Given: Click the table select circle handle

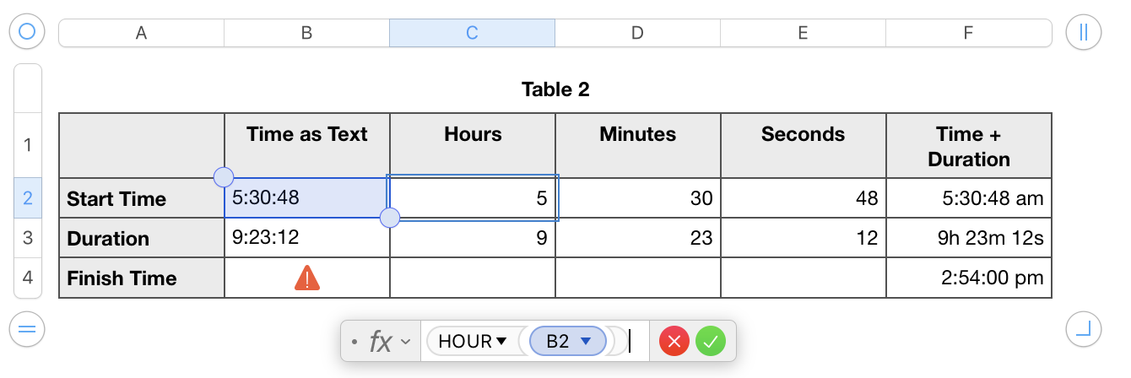Looking at the screenshot, I should coord(27,32).
